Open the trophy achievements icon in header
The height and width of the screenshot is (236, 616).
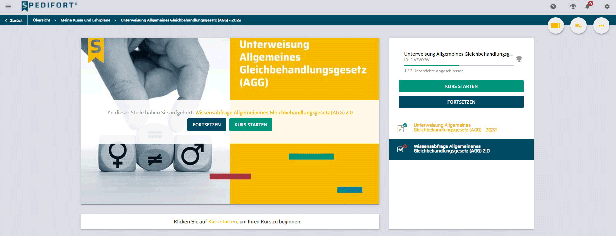(x=573, y=7)
